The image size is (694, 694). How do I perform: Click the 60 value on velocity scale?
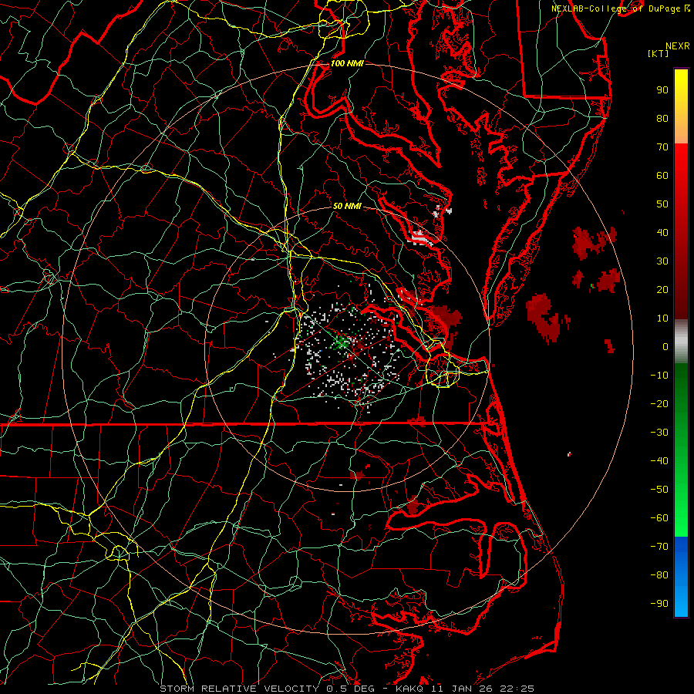click(x=662, y=175)
